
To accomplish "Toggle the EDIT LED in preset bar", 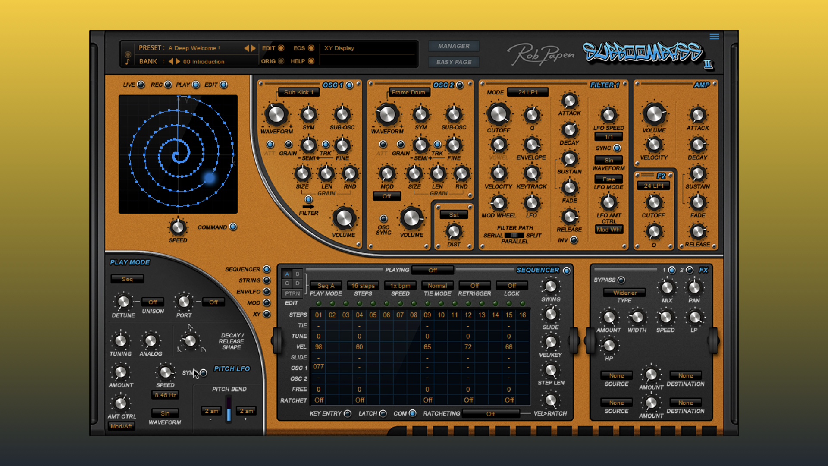I will (281, 48).
